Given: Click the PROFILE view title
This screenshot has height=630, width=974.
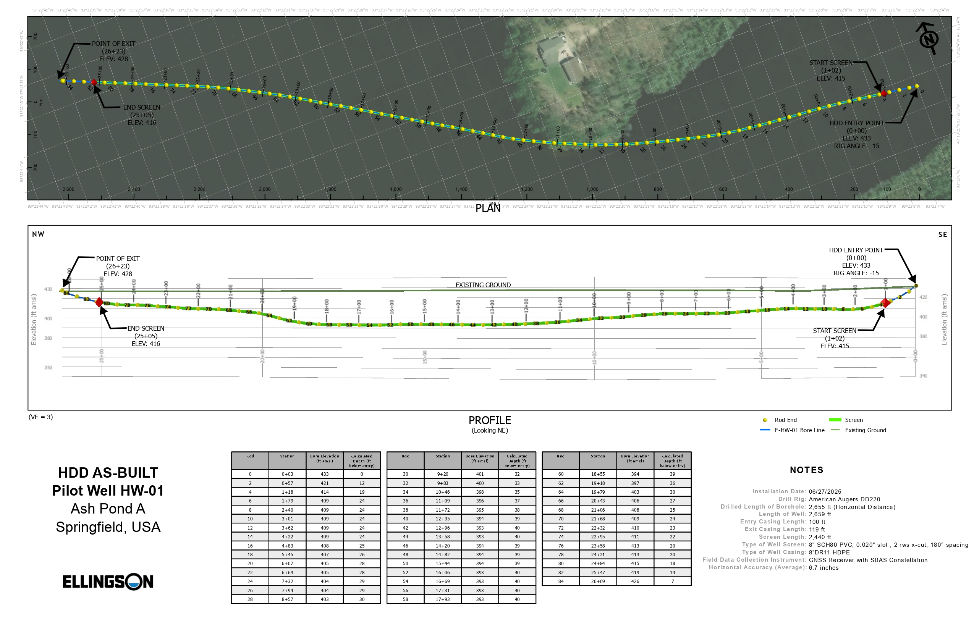Looking at the screenshot, I should [489, 420].
